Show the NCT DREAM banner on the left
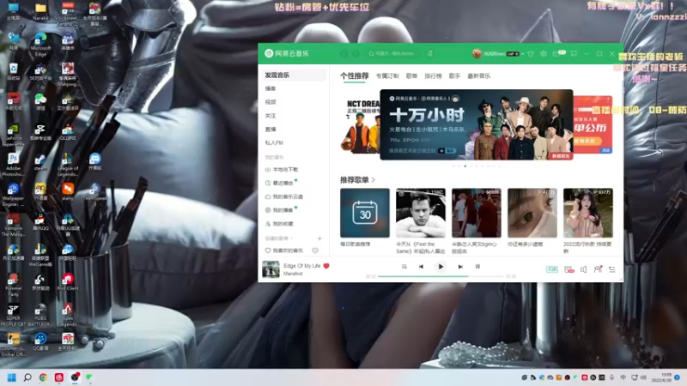Screen dimensions: 687x386 point(360,125)
